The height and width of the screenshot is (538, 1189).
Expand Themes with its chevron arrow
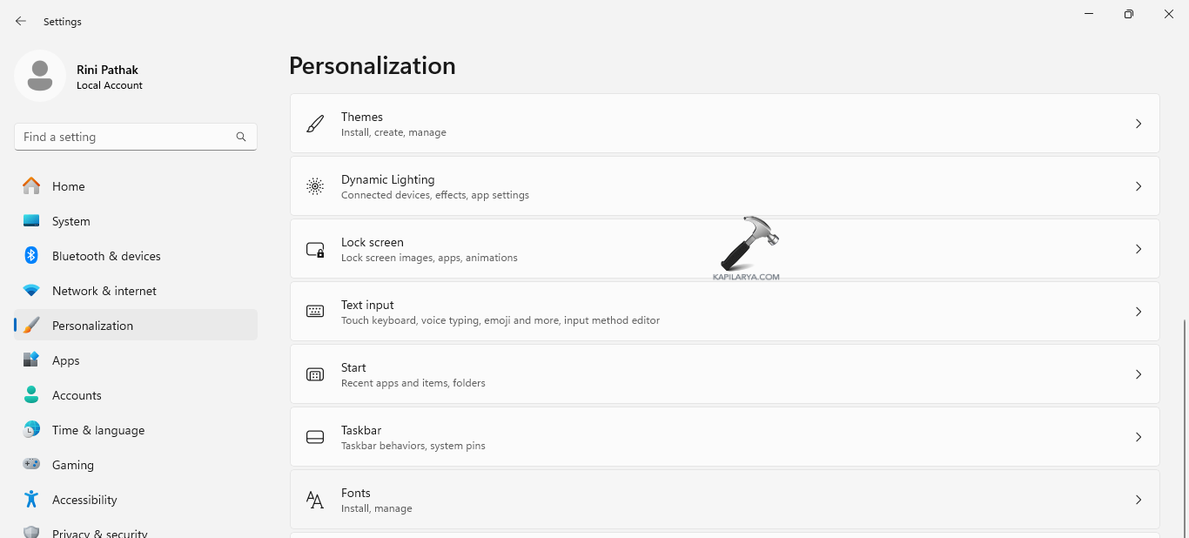click(x=1138, y=124)
